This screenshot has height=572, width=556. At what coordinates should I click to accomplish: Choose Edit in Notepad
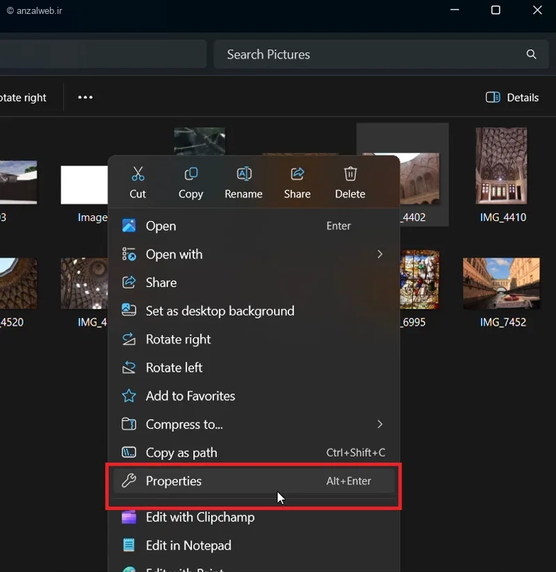tap(188, 546)
